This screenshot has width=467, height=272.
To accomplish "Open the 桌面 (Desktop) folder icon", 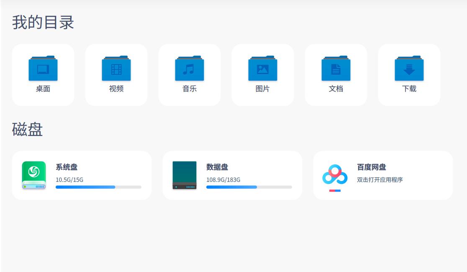I will (43, 68).
